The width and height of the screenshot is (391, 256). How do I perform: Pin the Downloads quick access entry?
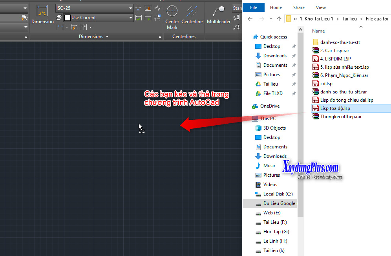(293, 55)
